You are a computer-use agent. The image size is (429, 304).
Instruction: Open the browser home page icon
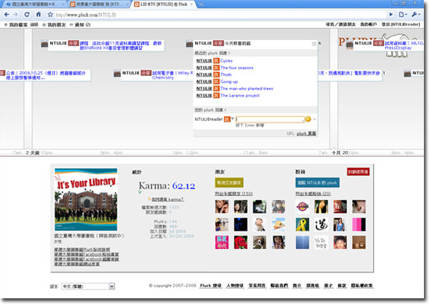tap(39, 14)
